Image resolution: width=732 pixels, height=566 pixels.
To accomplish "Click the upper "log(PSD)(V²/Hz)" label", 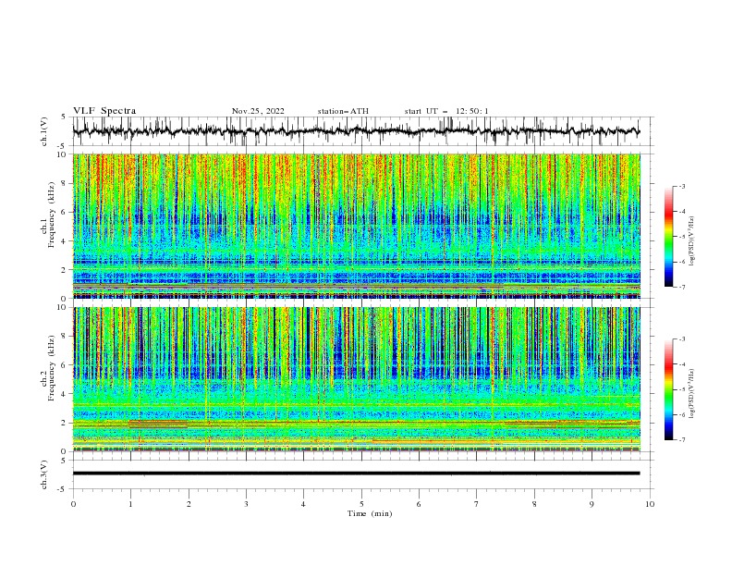I will pyautogui.click(x=691, y=241).
